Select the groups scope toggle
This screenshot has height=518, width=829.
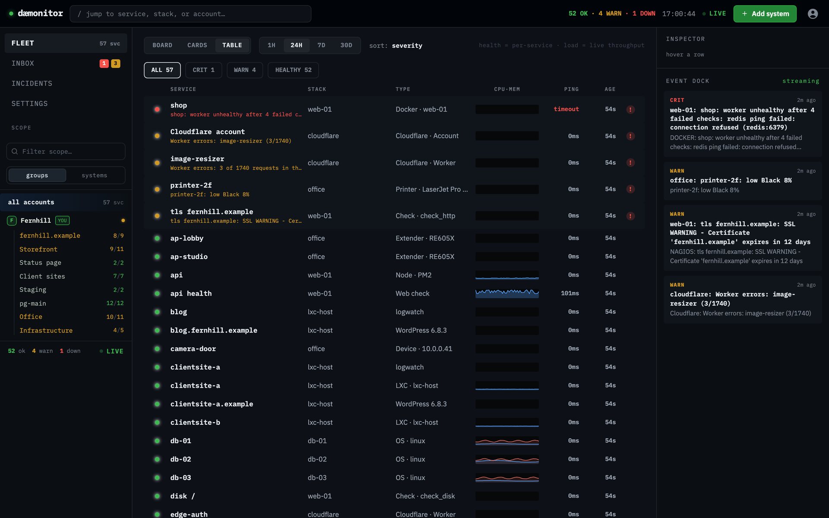(x=37, y=175)
